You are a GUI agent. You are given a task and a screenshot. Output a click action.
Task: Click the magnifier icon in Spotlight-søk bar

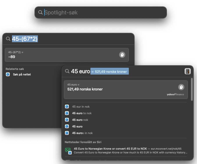(x=40, y=13)
